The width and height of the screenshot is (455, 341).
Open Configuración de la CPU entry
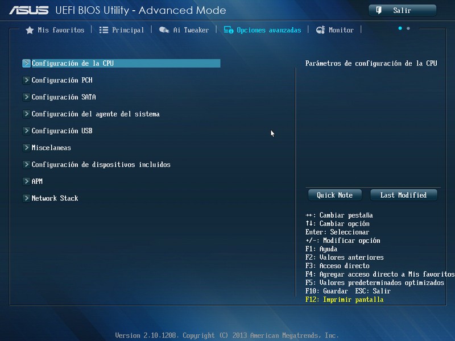click(121, 63)
